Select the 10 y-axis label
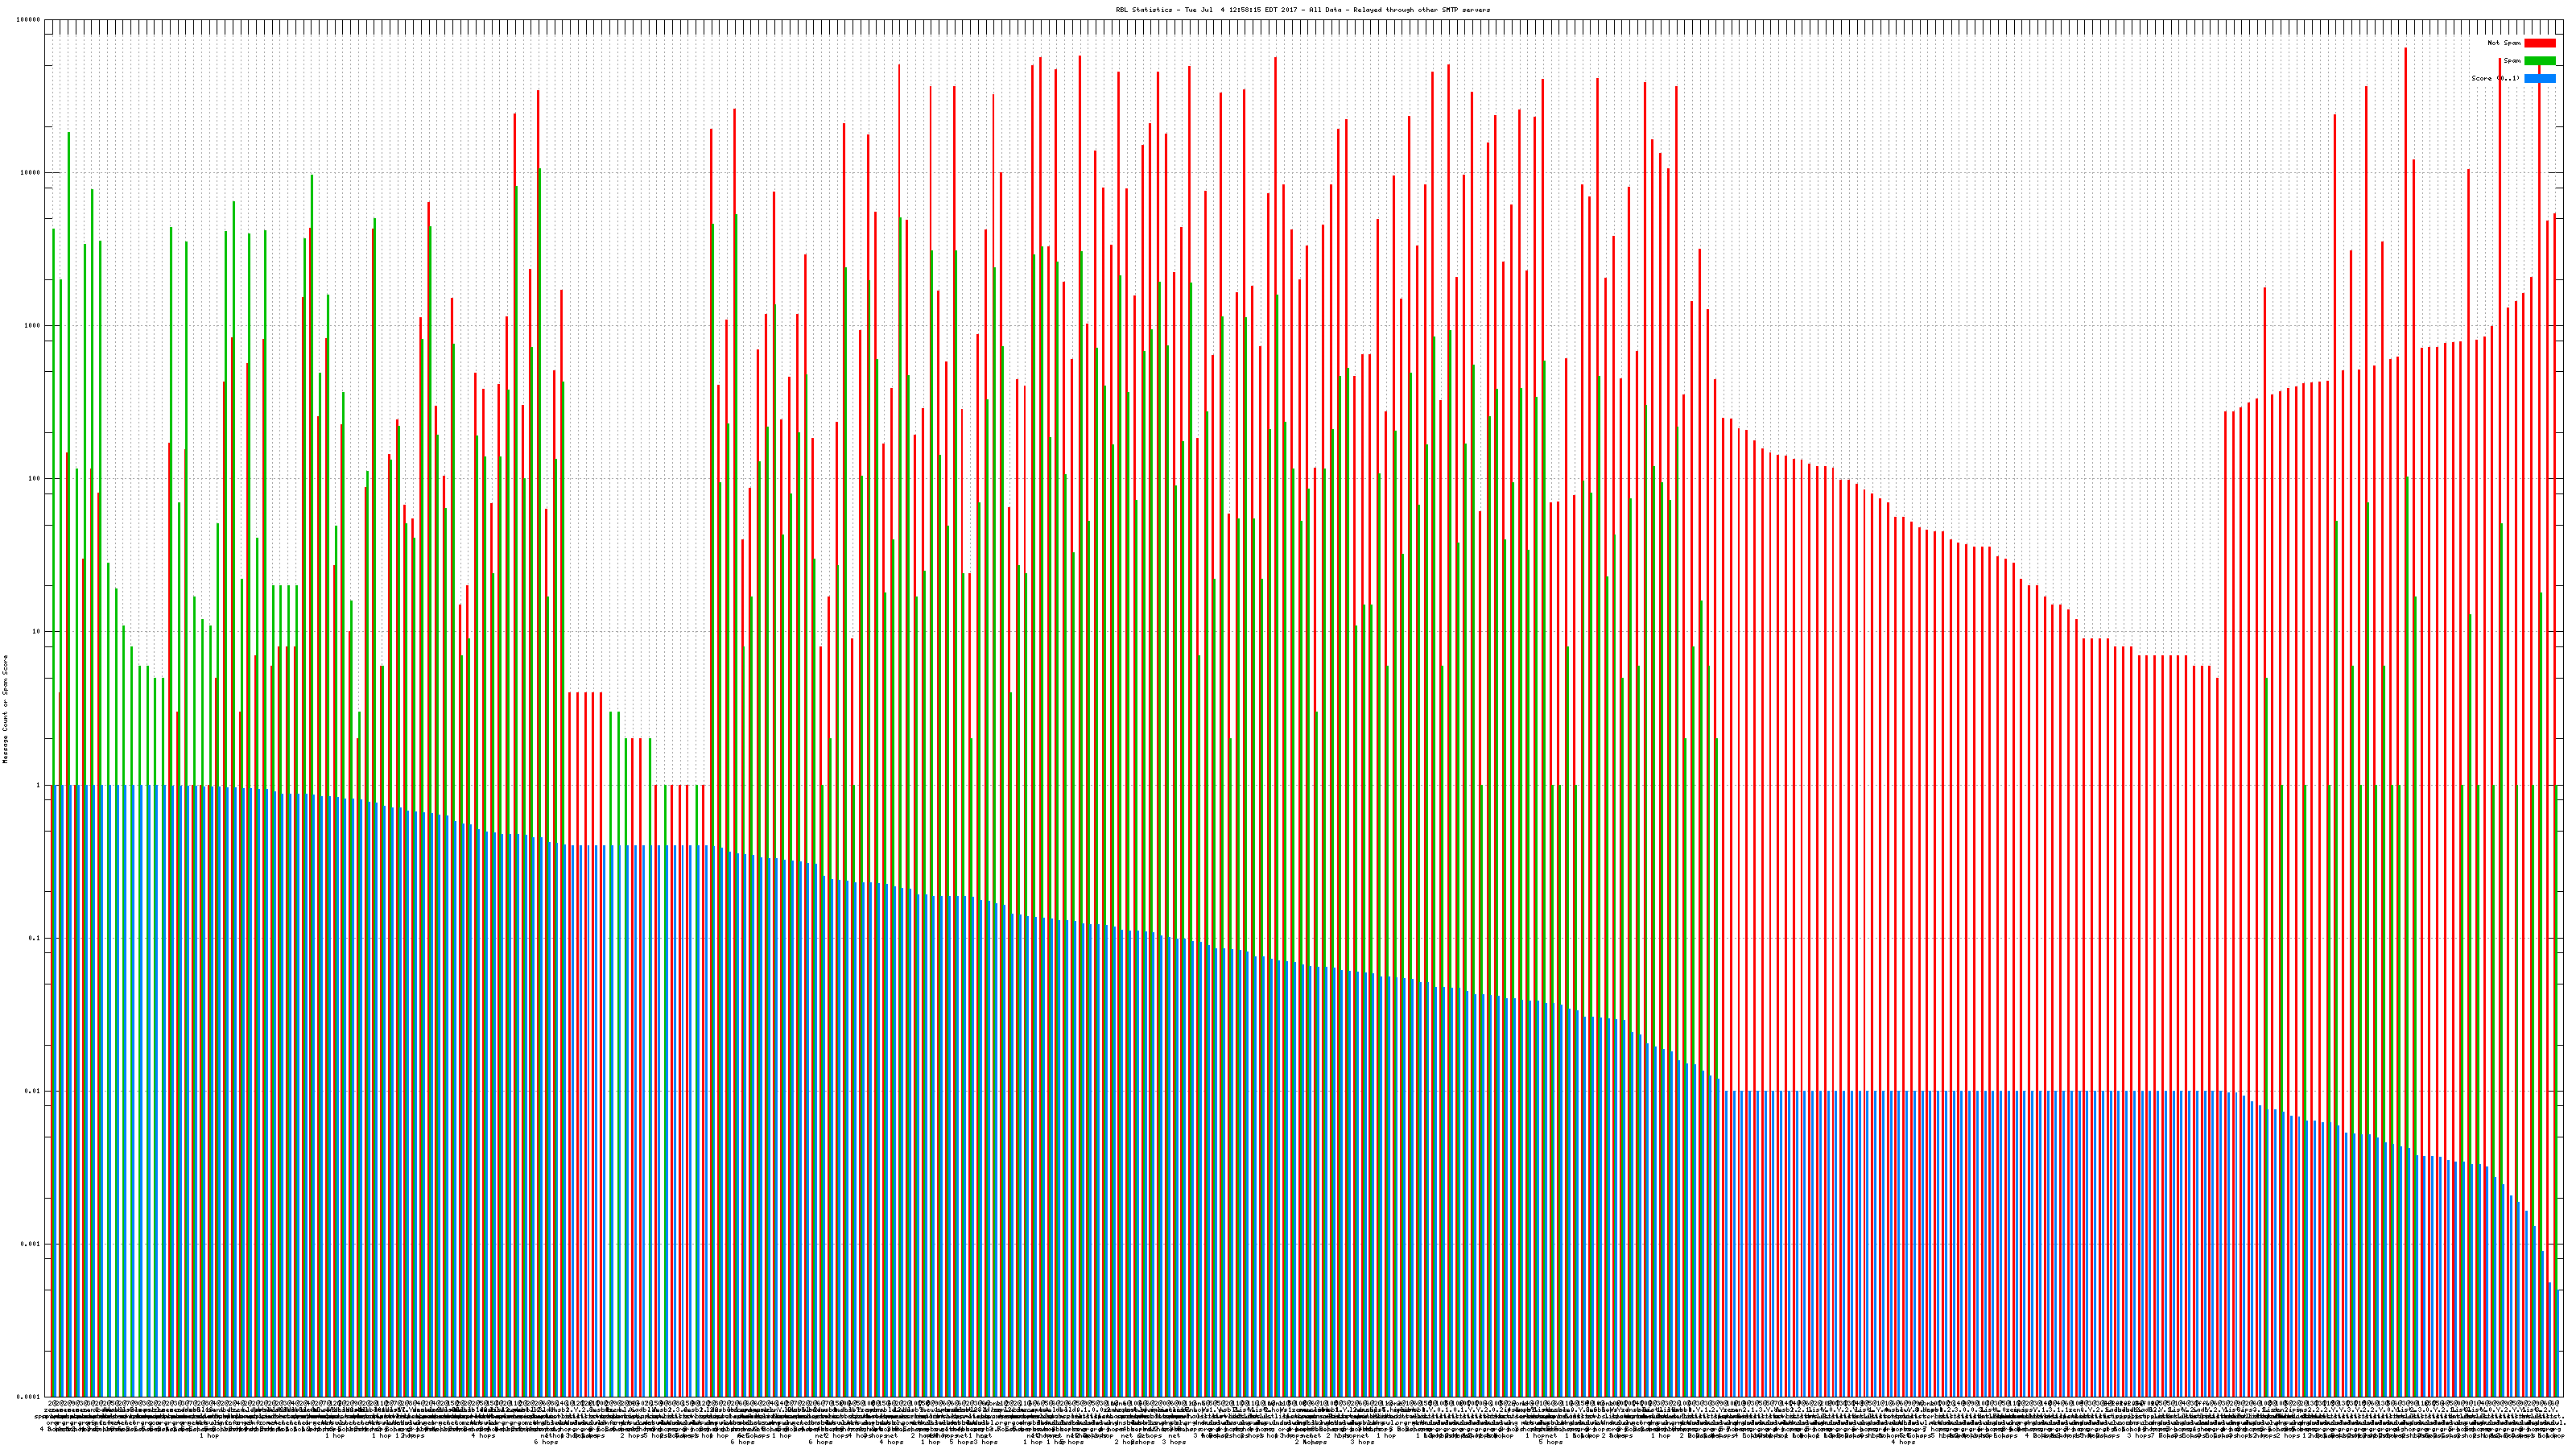This screenshot has height=1449, width=2576. 36,631
